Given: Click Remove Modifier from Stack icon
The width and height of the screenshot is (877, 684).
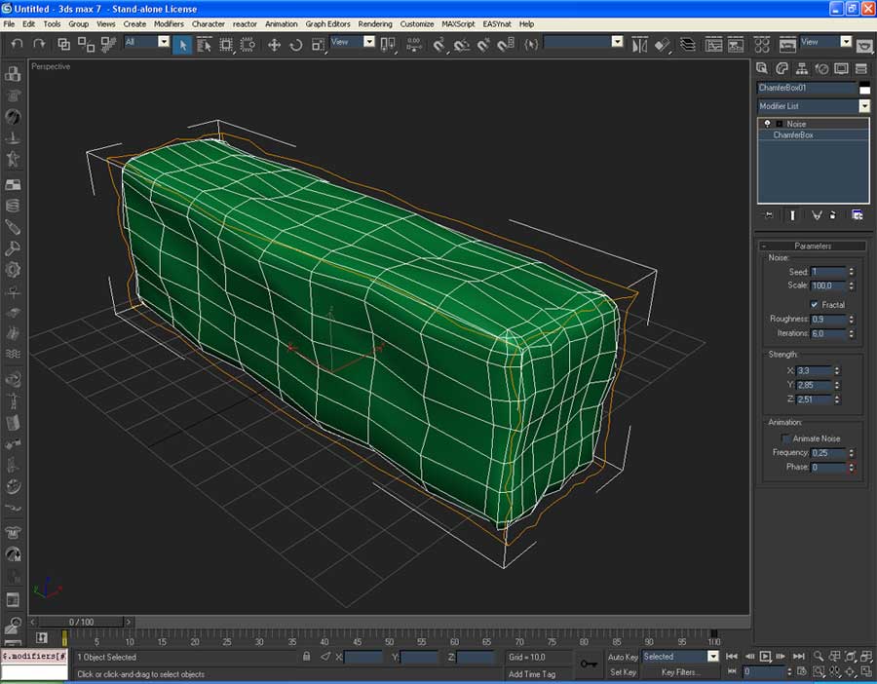Looking at the screenshot, I should (833, 214).
